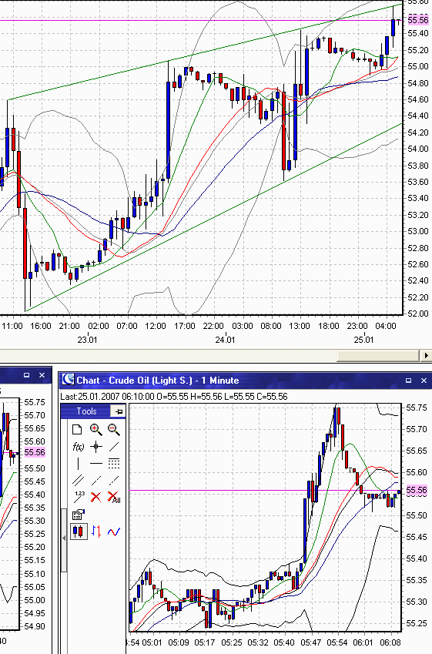Viewport: 432px width, 654px height.
Task: Select the middle dash-dot line tool
Action: [96, 480]
